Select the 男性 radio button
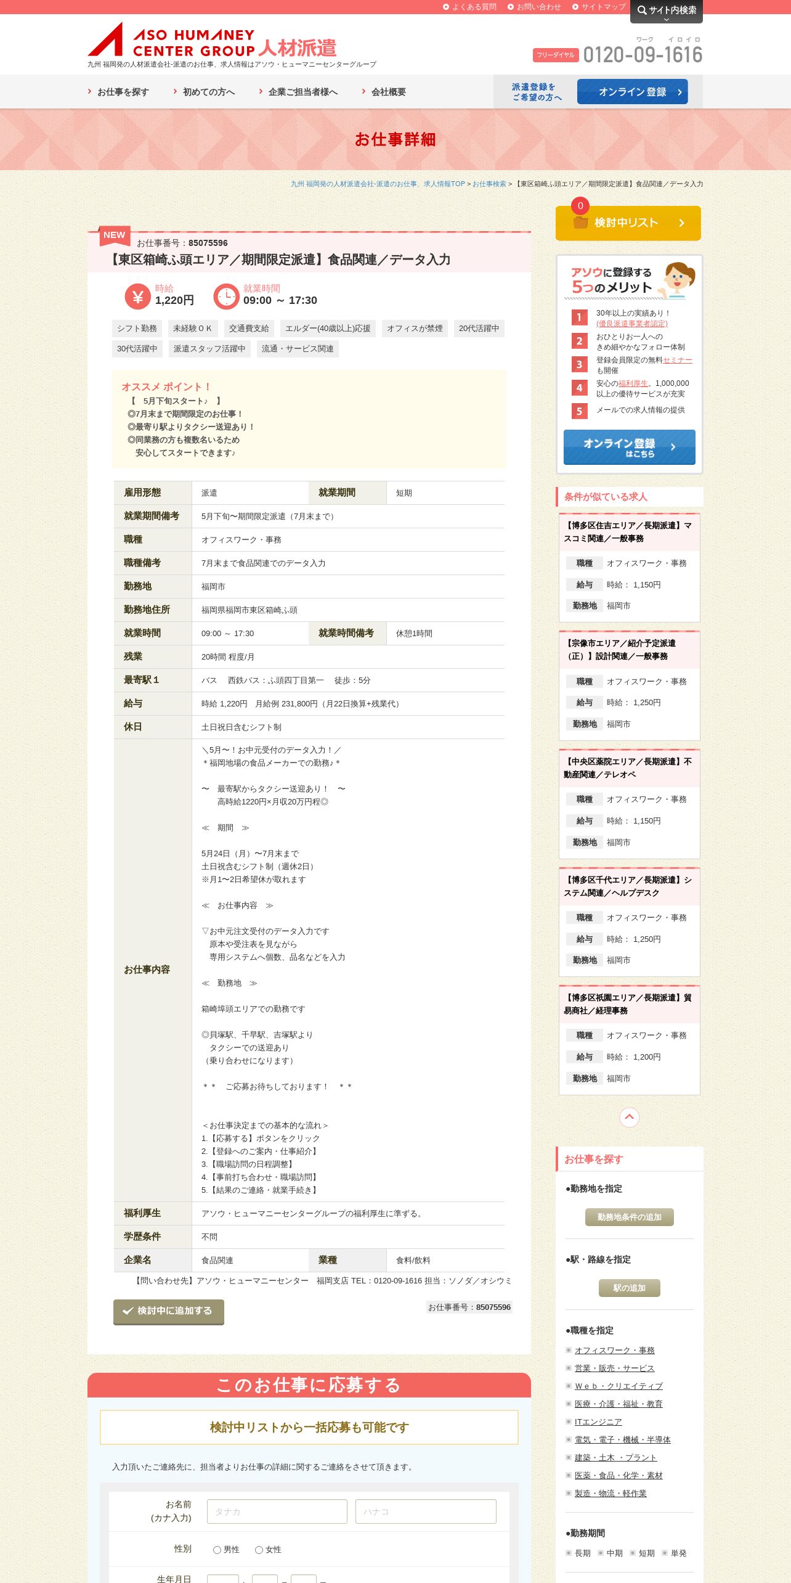Viewport: 791px width, 1583px height. coord(217,1550)
